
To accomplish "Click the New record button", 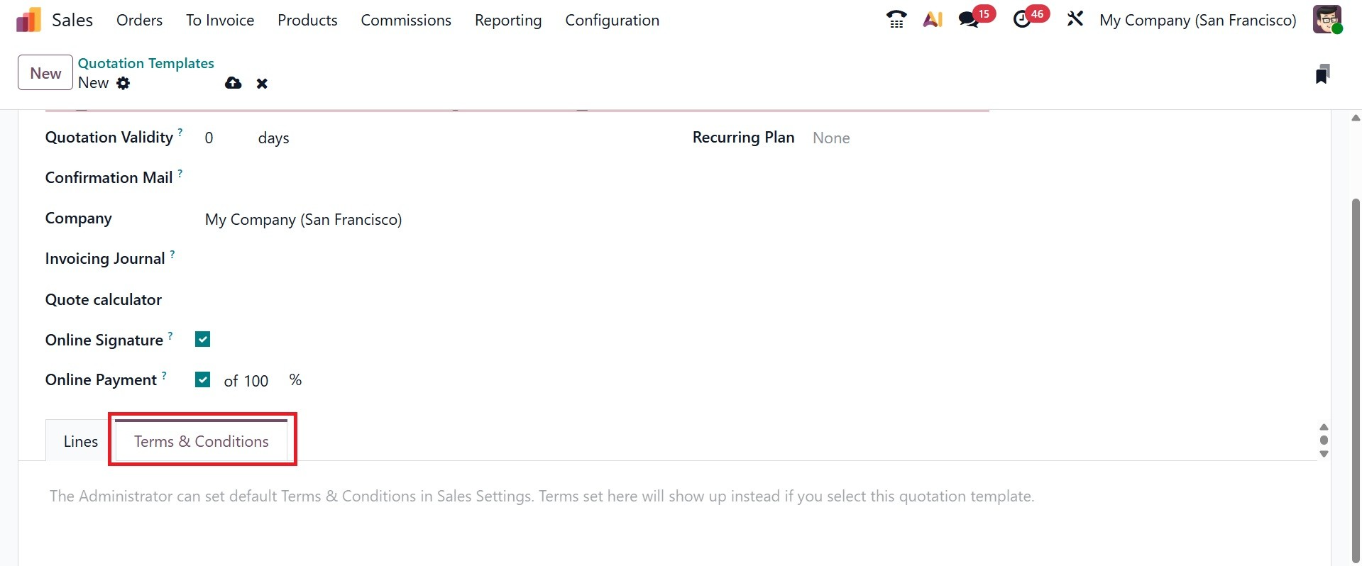I will (x=45, y=73).
